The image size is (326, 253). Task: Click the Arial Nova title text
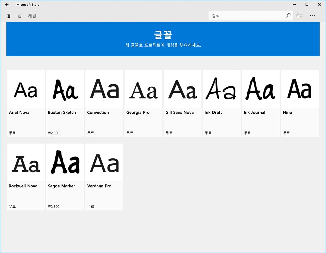pos(19,112)
